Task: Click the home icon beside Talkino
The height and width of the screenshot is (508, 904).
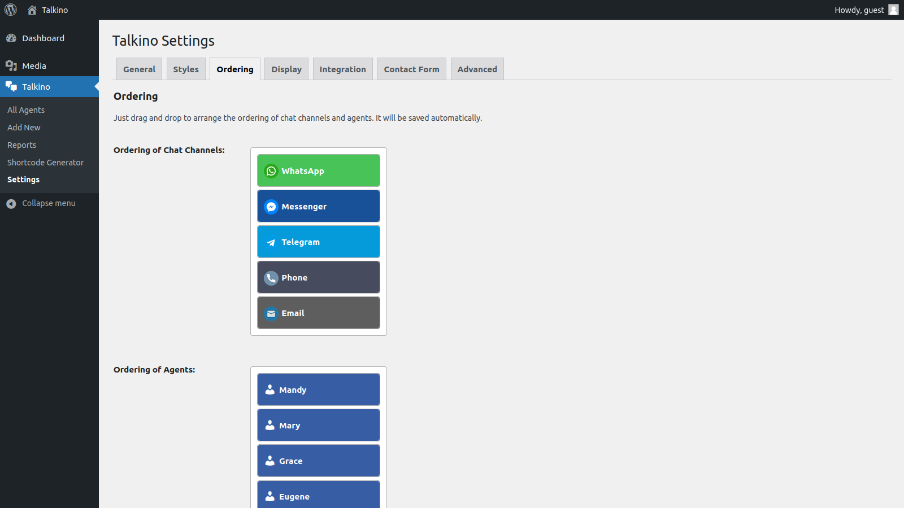Action: pos(32,10)
